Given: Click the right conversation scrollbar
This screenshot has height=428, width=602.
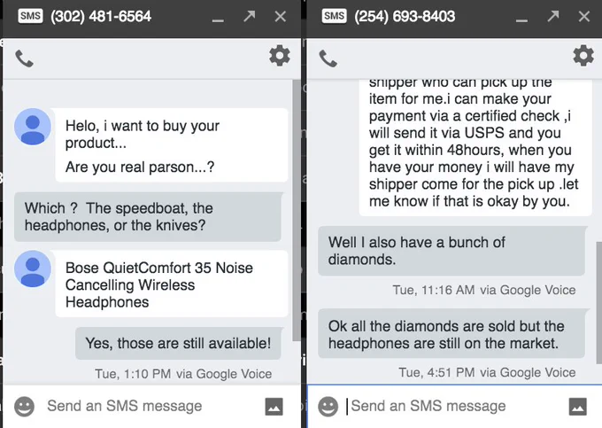Looking at the screenshot, I should tap(599, 302).
